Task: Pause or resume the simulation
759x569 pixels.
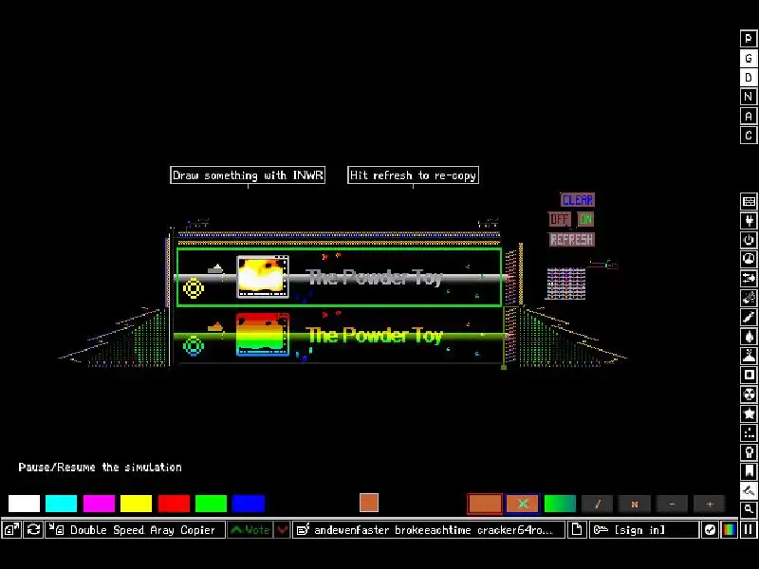Action: coord(749,530)
